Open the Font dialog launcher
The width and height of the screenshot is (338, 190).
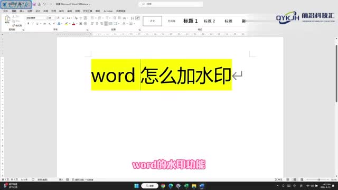click(88, 30)
